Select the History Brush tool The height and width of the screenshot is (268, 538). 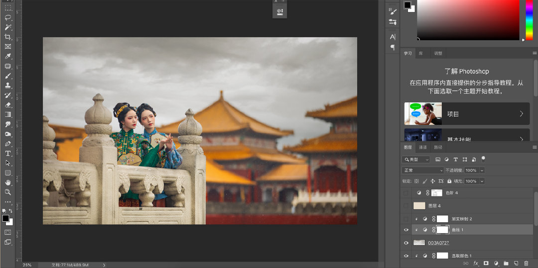point(7,95)
